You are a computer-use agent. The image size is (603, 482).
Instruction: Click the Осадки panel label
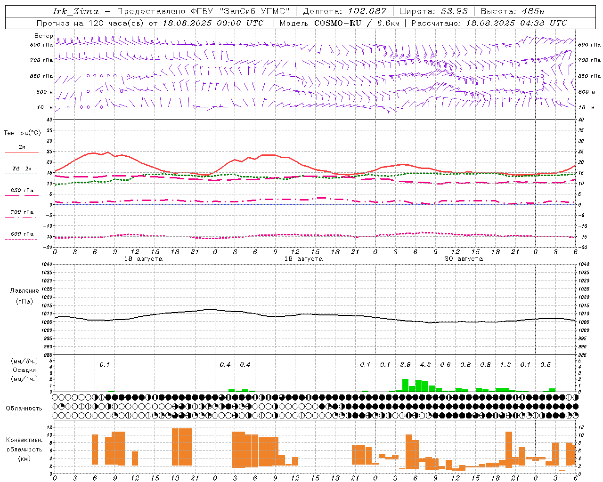pos(24,370)
